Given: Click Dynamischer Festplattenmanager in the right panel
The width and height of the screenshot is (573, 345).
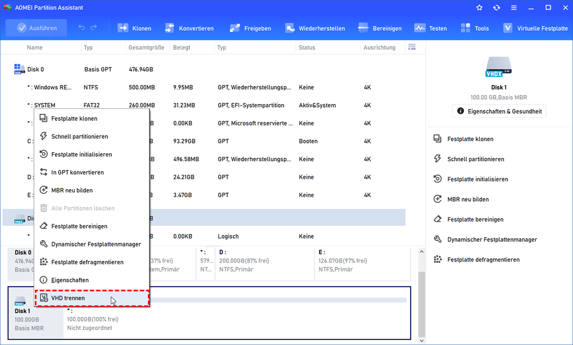Looking at the screenshot, I should [x=492, y=239].
